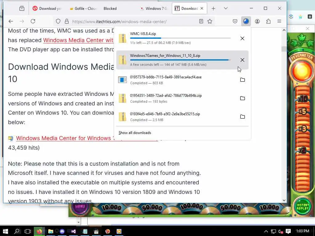Open the notification center icon

point(288,231)
